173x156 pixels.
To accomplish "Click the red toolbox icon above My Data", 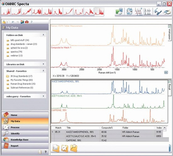I will (x=27, y=22).
